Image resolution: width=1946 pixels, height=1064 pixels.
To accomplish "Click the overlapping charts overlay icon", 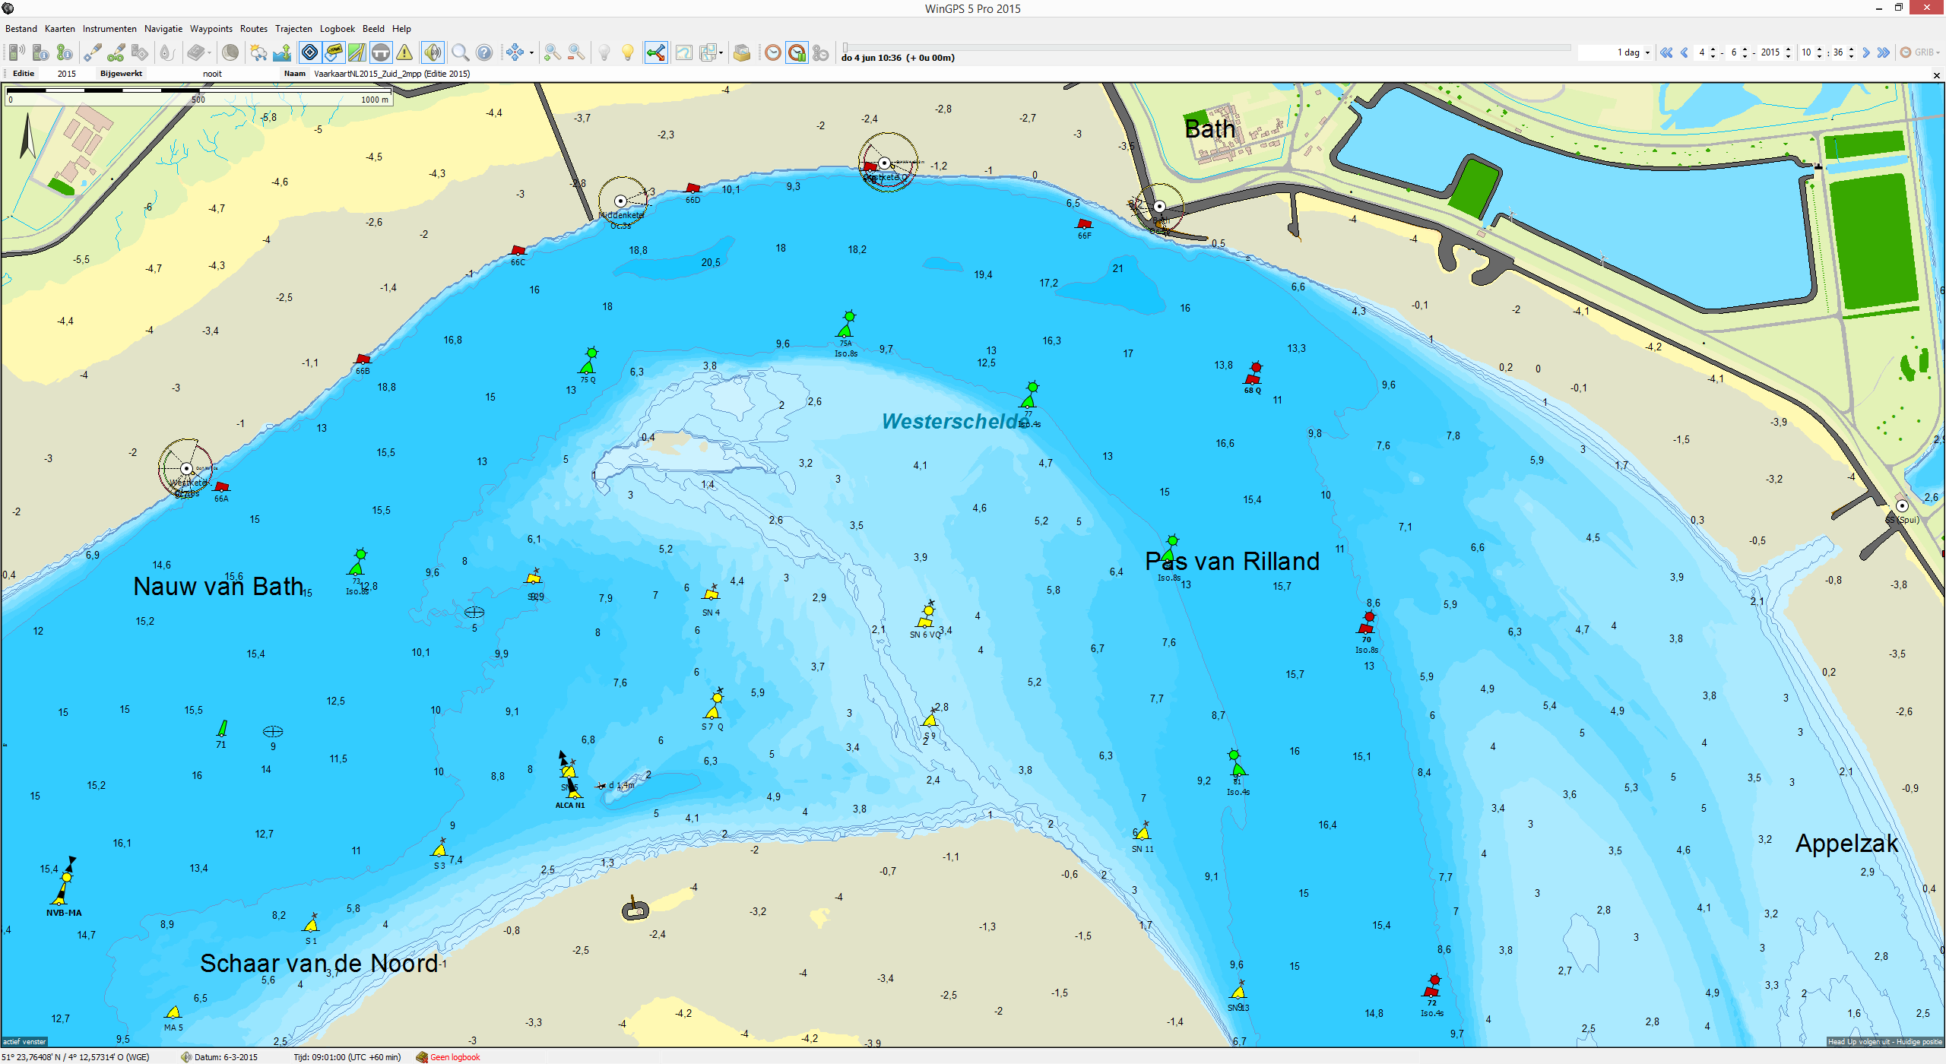I will (x=708, y=52).
